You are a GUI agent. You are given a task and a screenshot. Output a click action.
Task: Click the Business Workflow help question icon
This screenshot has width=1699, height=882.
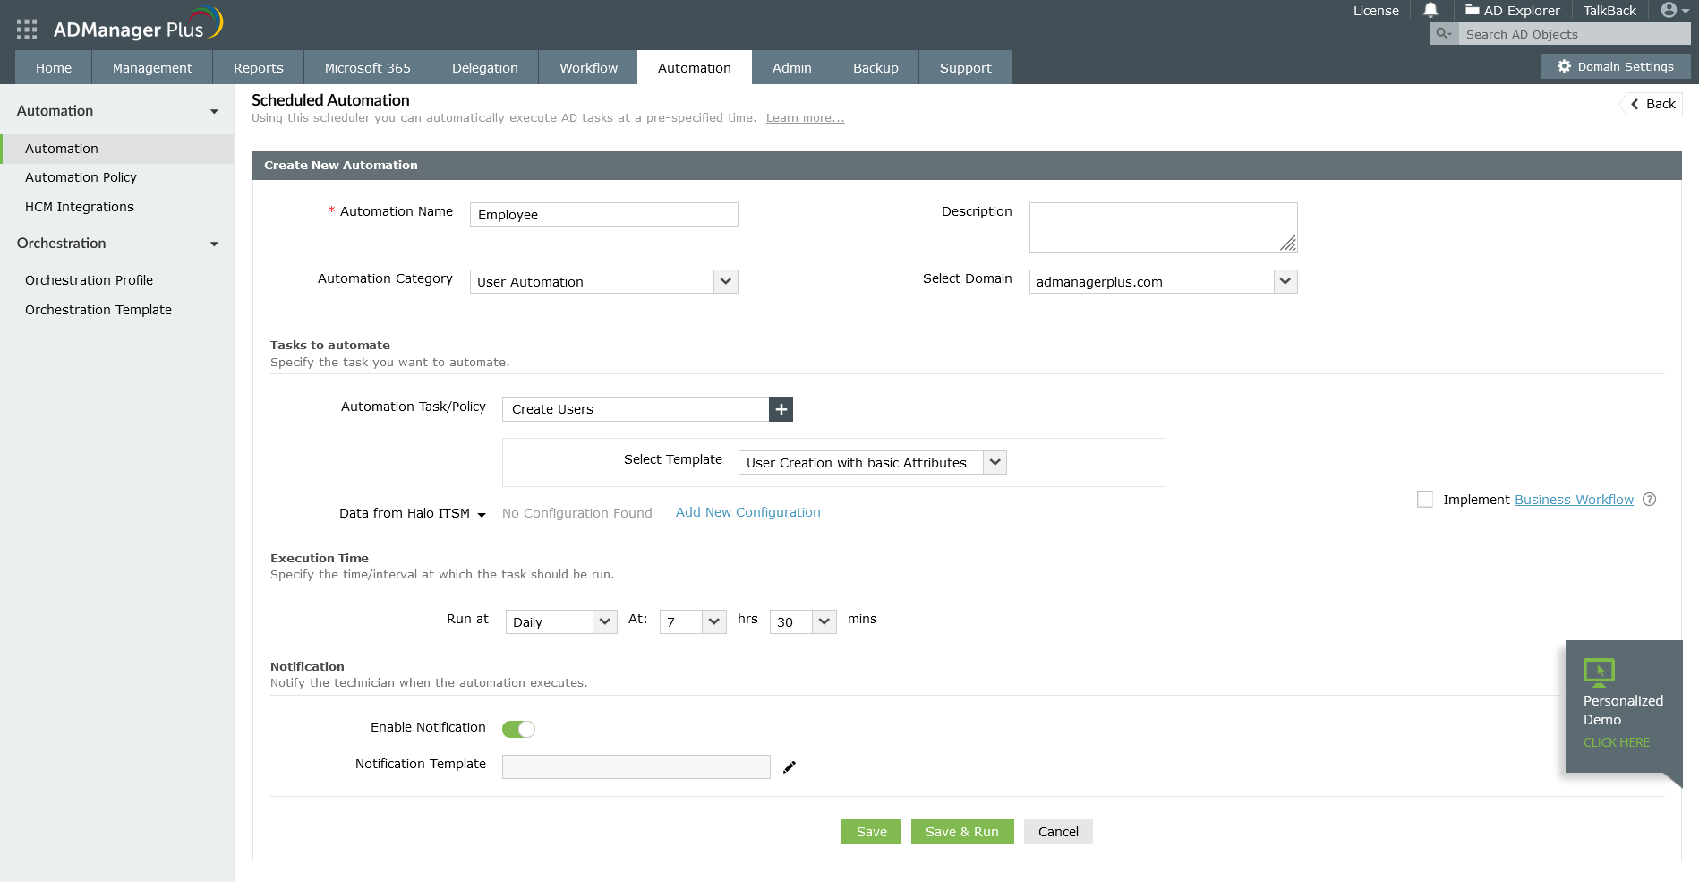pyautogui.click(x=1650, y=500)
